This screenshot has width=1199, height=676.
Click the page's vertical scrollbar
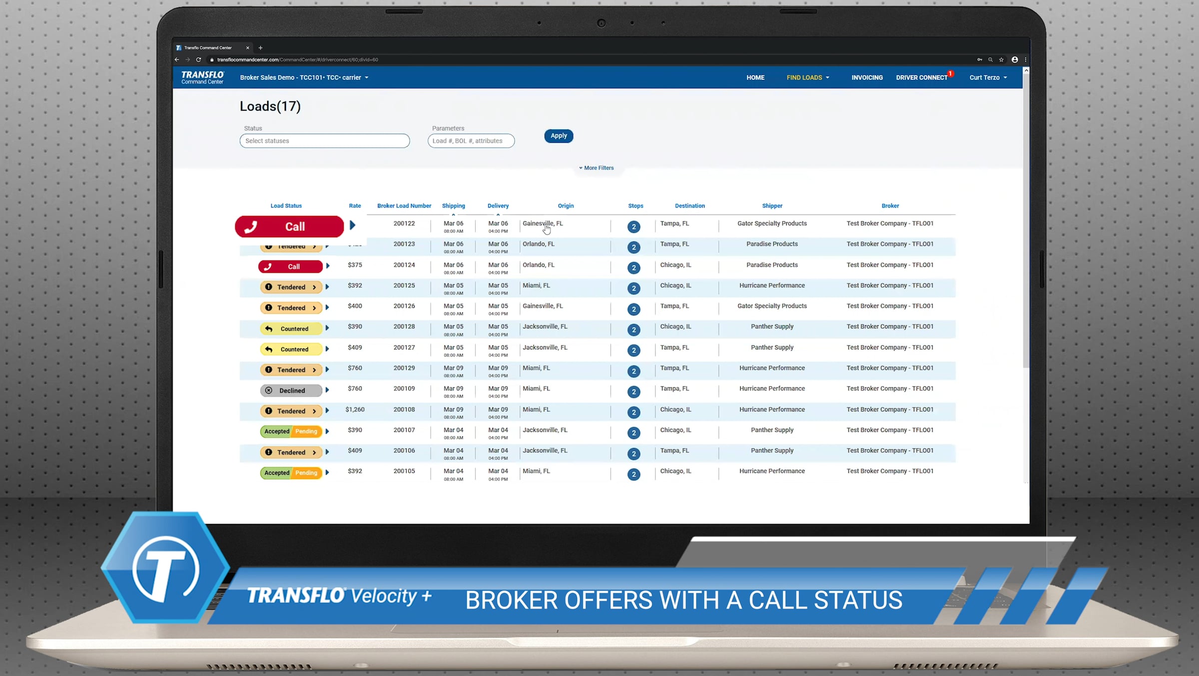(x=1026, y=220)
